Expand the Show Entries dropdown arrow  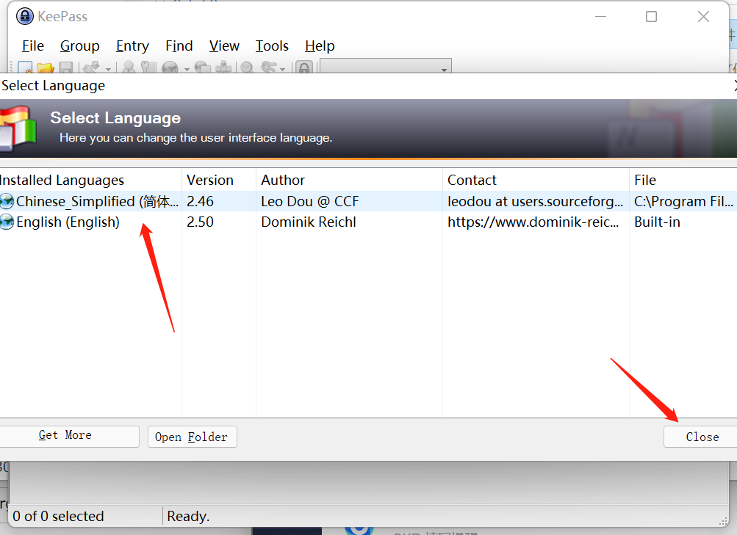[282, 69]
